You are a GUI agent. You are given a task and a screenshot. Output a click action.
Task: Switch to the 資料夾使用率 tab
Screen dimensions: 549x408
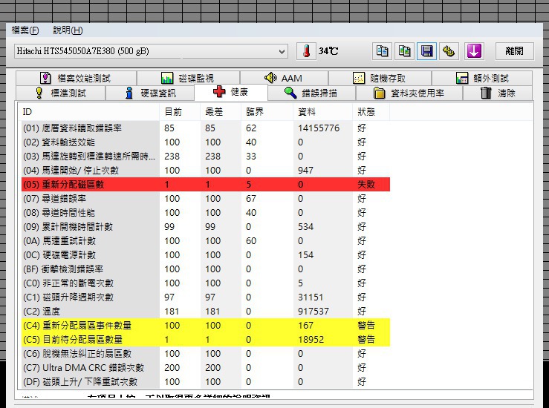pyautogui.click(x=409, y=93)
